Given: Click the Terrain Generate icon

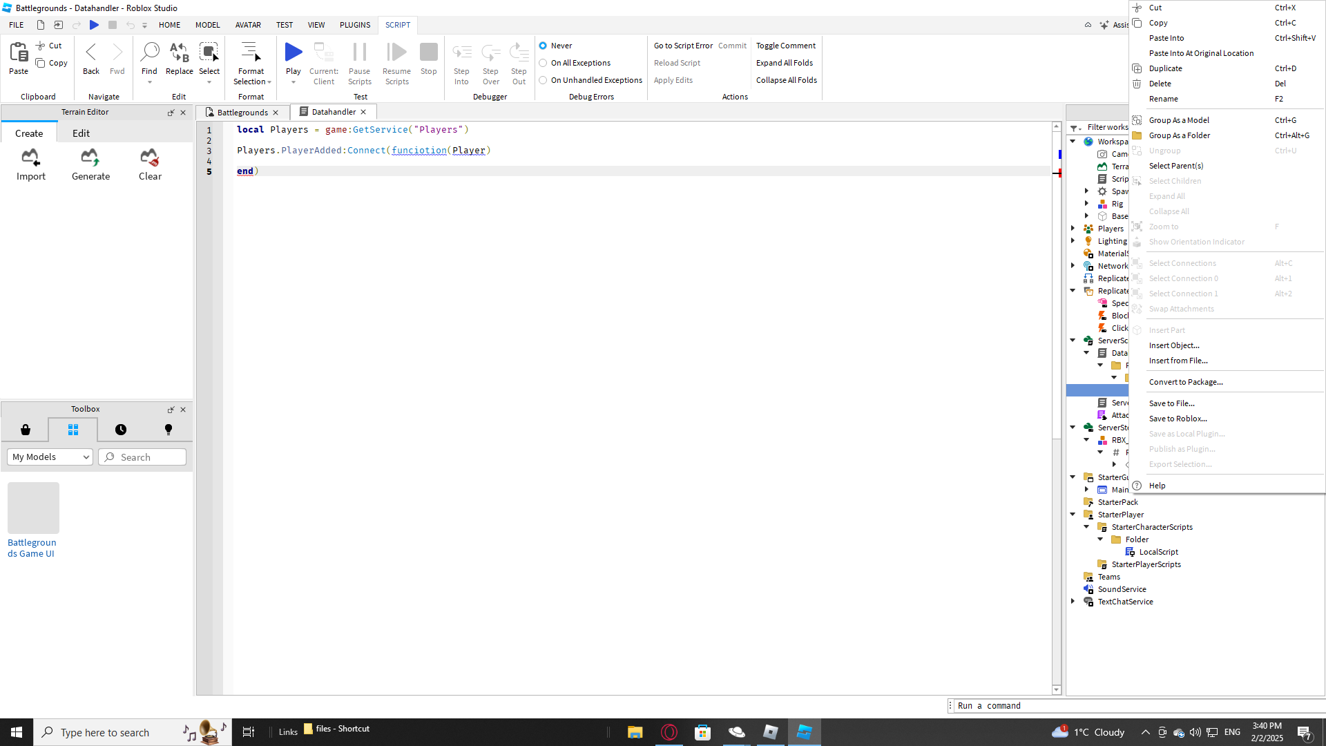Looking at the screenshot, I should point(90,158).
